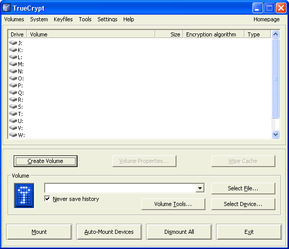Select the K: drive icon
This screenshot has width=289, height=249.
[x=13, y=50]
